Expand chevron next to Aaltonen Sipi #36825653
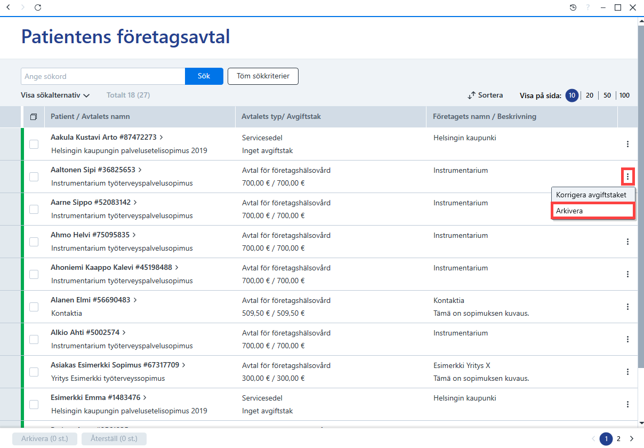 click(140, 170)
